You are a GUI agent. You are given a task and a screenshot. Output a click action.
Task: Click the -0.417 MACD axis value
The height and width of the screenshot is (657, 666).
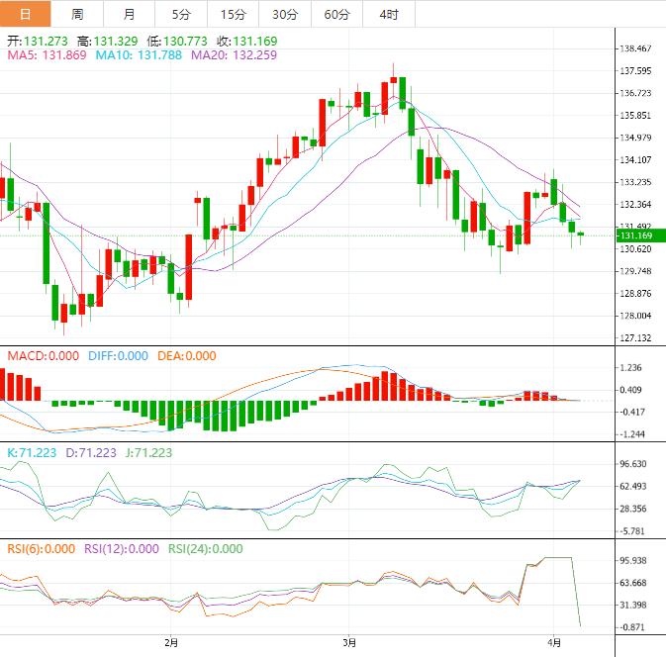pos(632,412)
